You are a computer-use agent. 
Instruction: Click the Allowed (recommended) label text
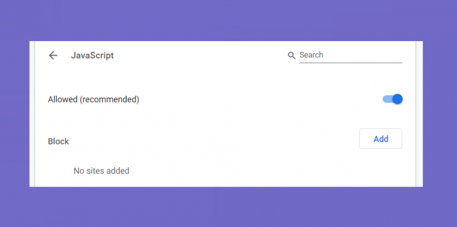coord(94,100)
